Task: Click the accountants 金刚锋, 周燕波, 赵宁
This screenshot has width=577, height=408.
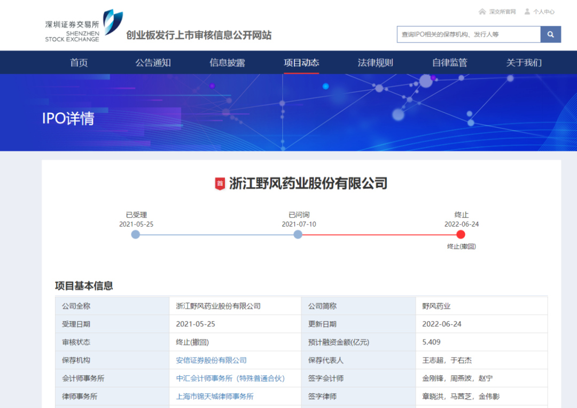Action: (x=457, y=378)
